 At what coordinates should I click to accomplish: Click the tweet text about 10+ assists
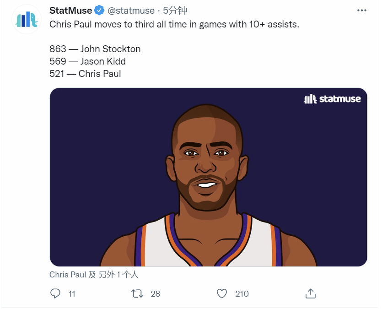click(174, 24)
